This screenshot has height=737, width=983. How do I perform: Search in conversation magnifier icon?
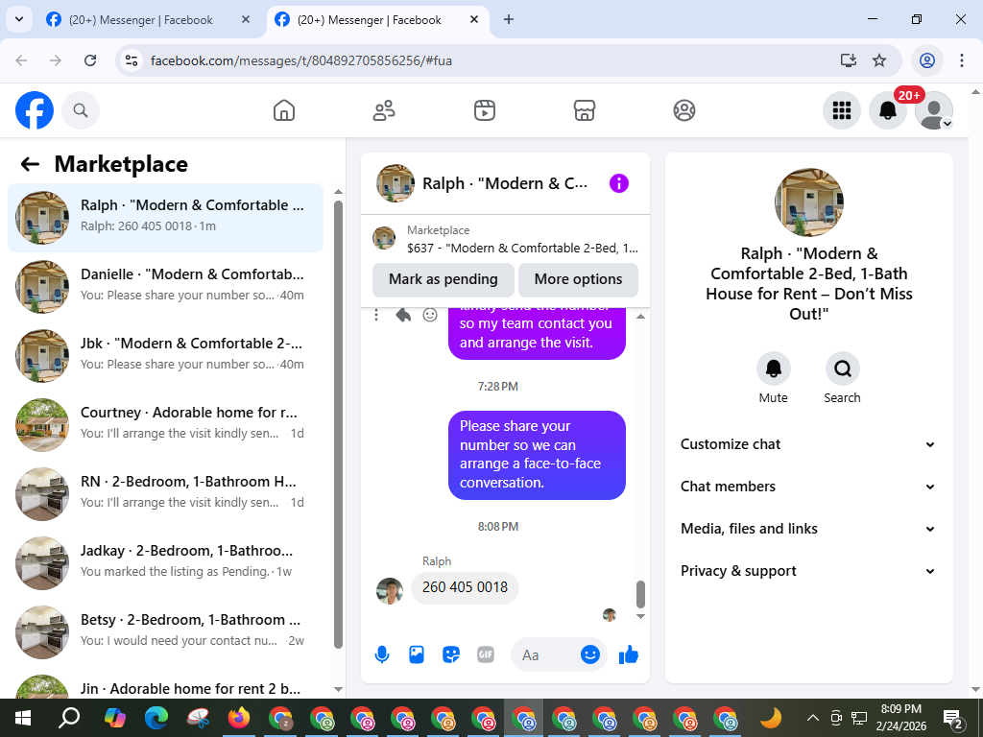(842, 368)
